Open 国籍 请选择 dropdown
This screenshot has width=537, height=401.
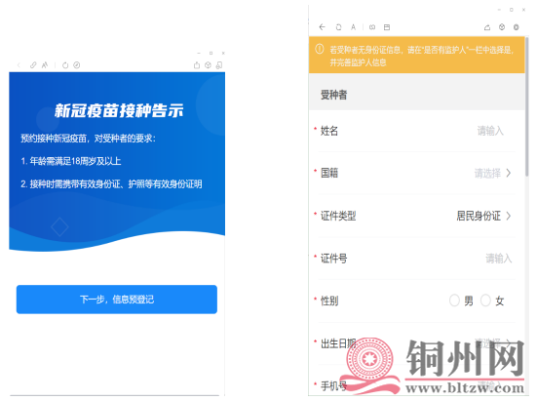click(487, 173)
